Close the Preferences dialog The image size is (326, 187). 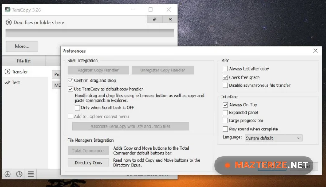pos(316,51)
